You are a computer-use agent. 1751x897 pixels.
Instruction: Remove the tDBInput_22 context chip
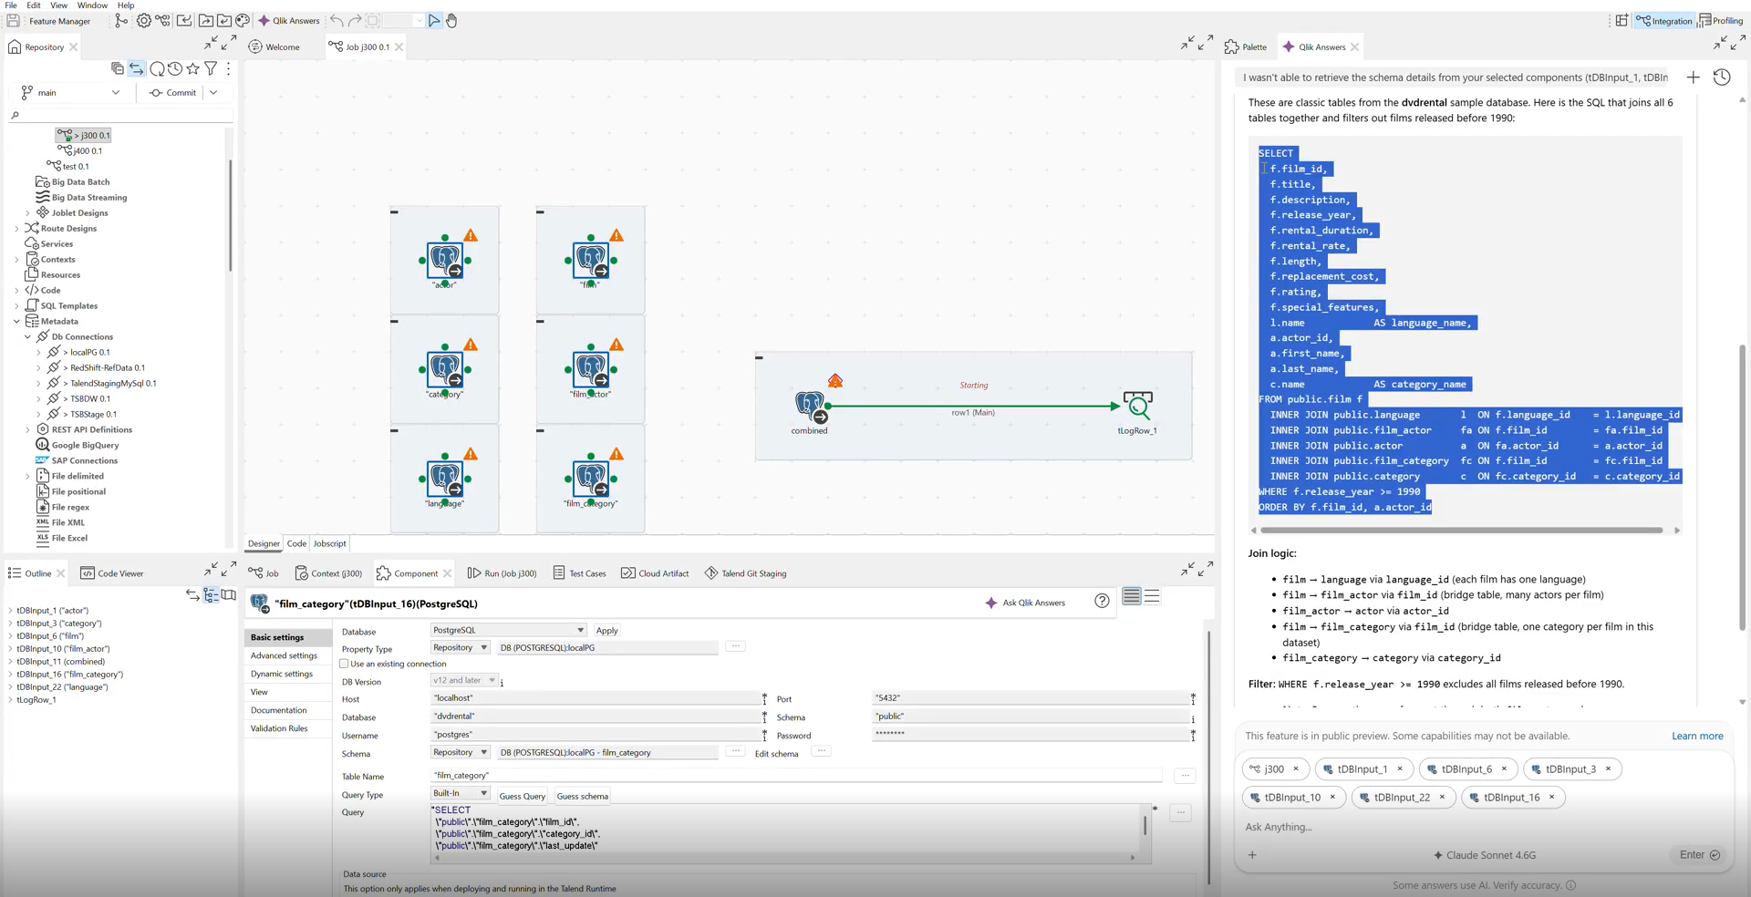pos(1442,797)
